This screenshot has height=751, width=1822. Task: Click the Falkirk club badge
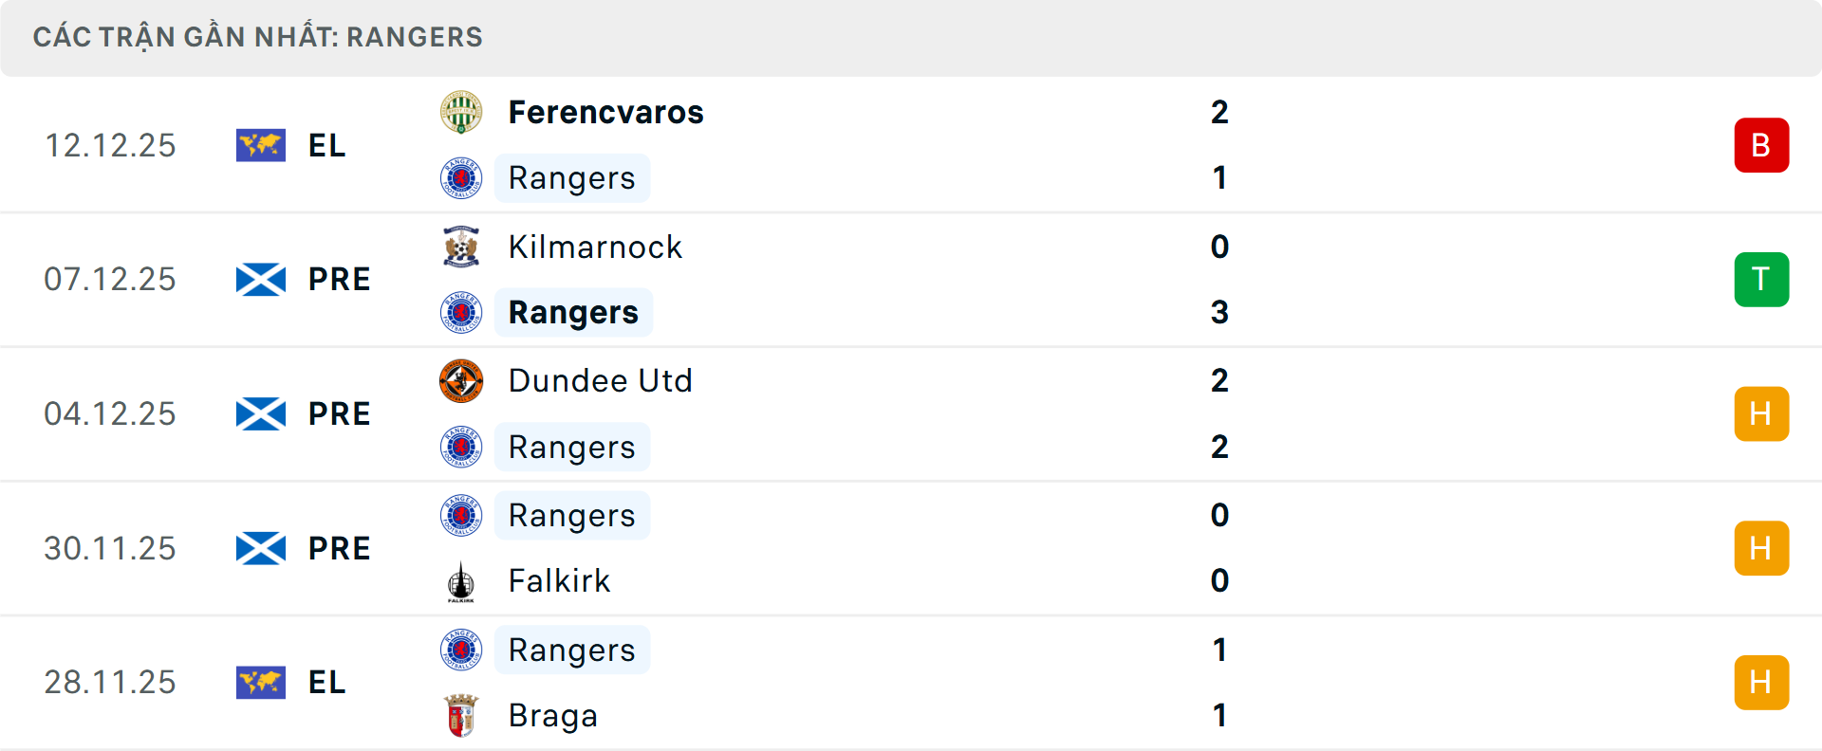(x=461, y=581)
